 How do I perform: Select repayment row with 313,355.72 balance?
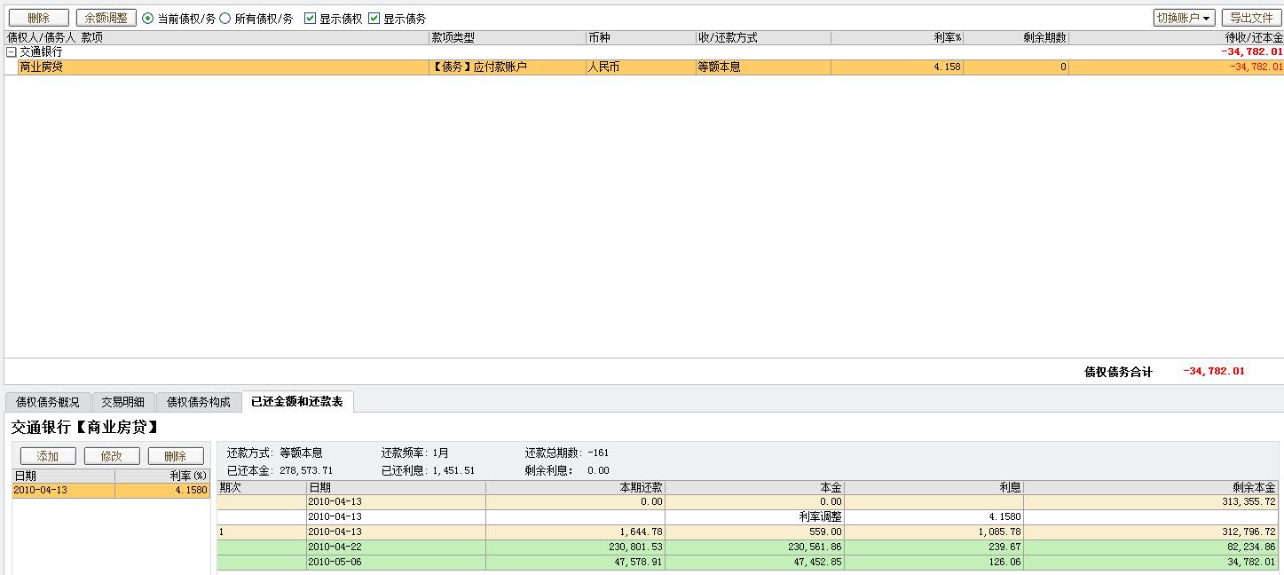(x=748, y=502)
